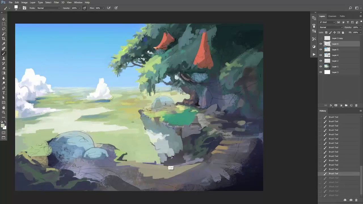Viewport: 363px width, 204px height.
Task: Select the Eyedropper tool
Action: [4, 44]
